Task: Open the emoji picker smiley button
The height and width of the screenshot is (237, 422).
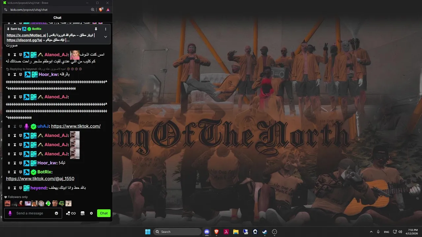Action: pos(56,213)
